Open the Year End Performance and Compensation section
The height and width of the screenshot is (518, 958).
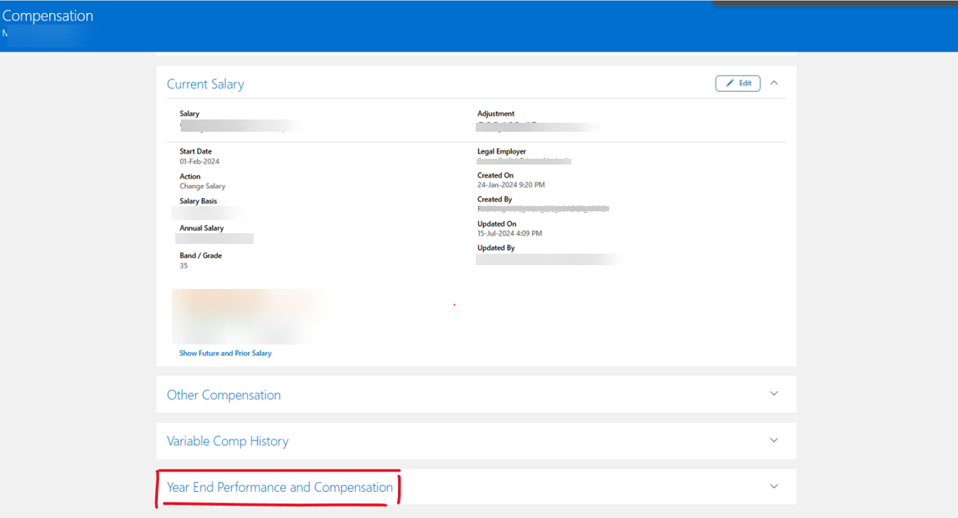pos(773,486)
